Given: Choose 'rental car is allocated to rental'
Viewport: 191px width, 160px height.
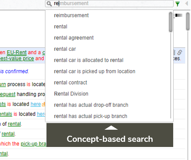Looking at the screenshot, I should (x=89, y=60).
